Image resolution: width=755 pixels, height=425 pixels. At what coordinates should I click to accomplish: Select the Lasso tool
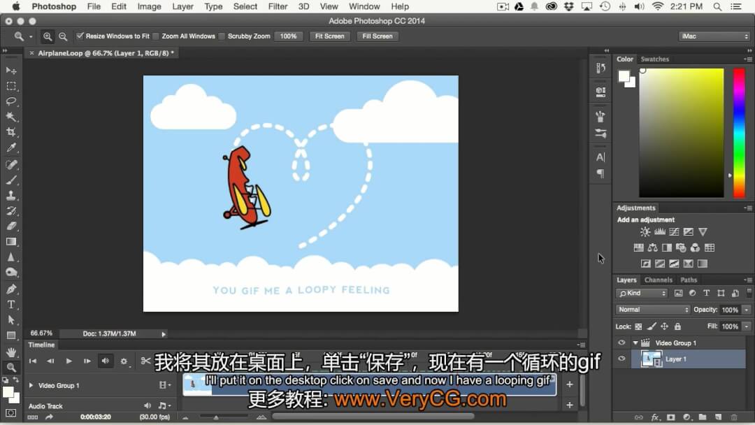point(11,101)
